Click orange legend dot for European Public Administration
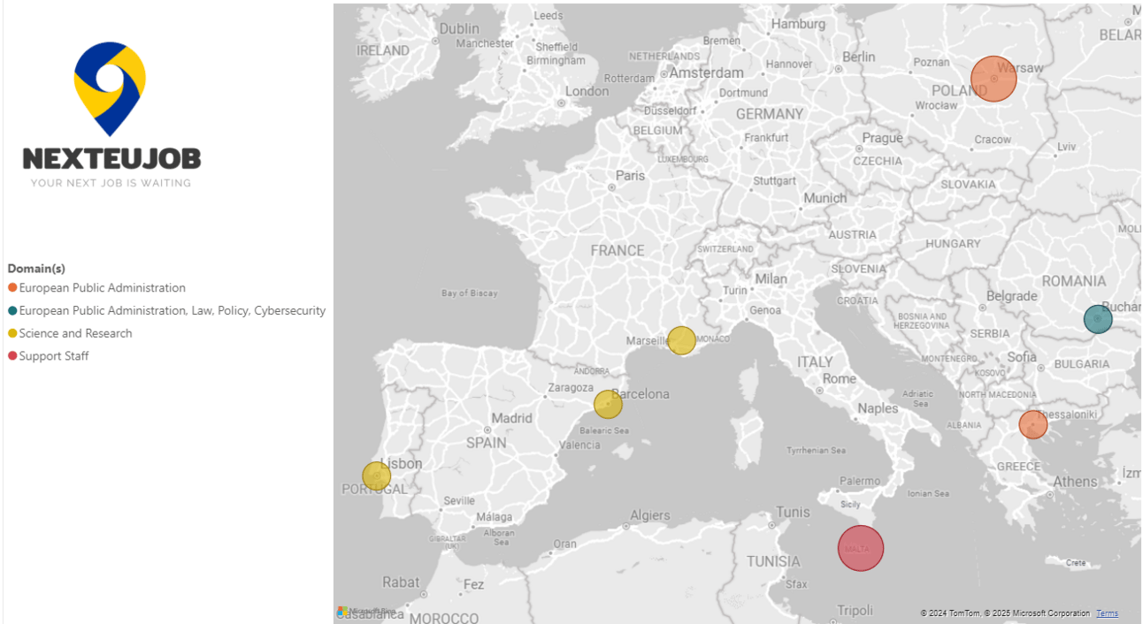 click(12, 288)
